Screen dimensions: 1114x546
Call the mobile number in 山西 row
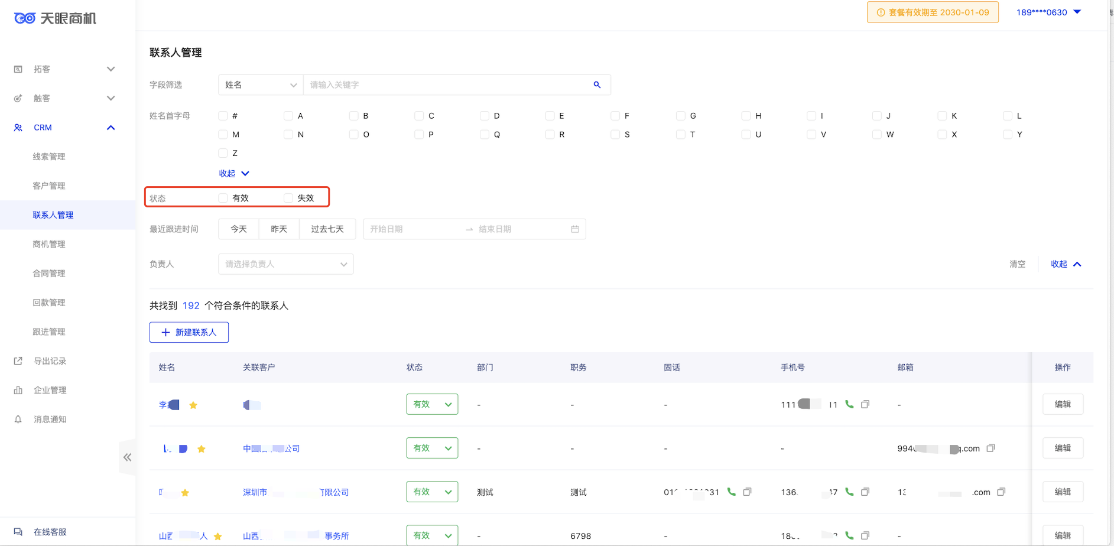click(x=849, y=536)
